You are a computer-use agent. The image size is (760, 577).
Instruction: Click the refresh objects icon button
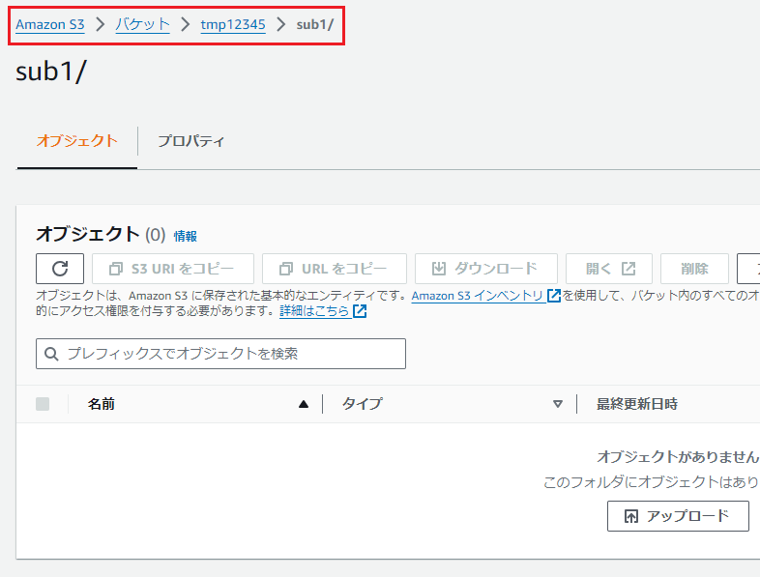60,269
